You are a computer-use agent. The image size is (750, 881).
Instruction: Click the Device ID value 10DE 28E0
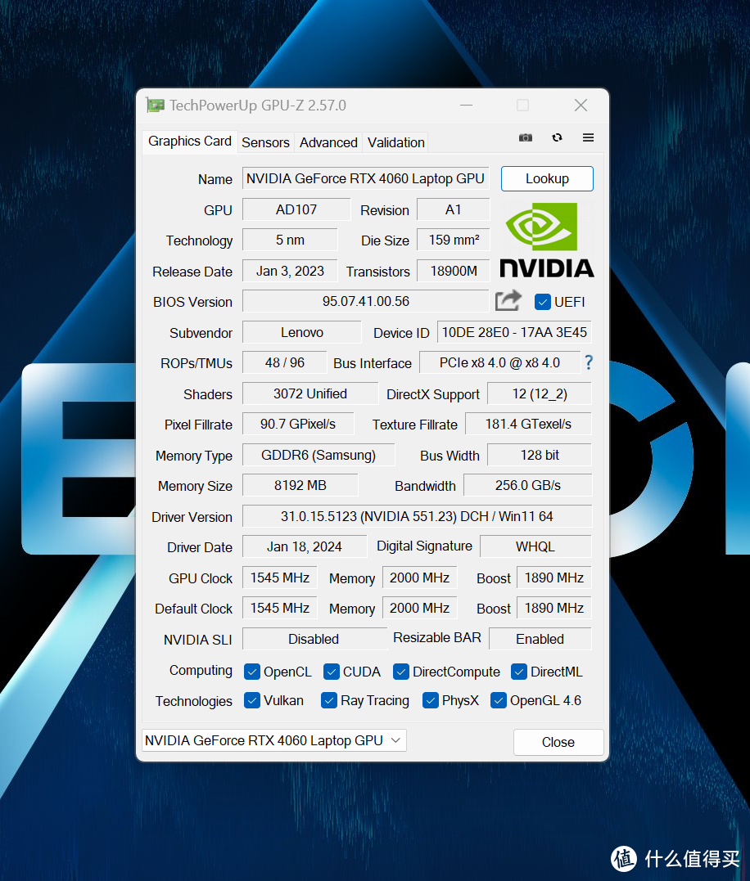pos(514,332)
